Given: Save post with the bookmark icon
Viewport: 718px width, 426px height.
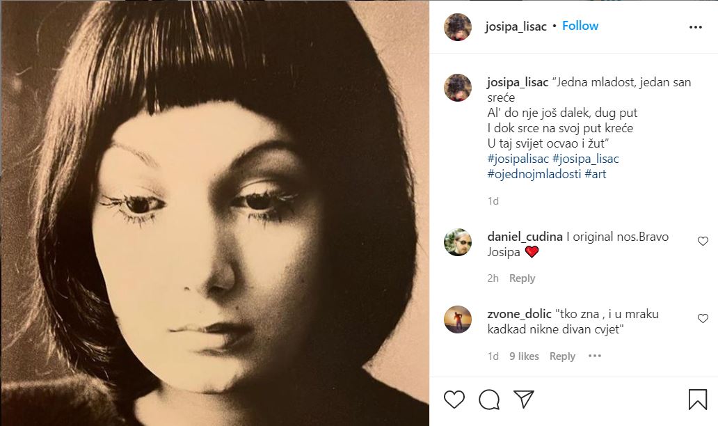Looking at the screenshot, I should pyautogui.click(x=697, y=399).
